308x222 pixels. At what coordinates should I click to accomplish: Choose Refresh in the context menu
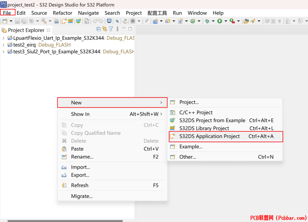click(x=112, y=185)
